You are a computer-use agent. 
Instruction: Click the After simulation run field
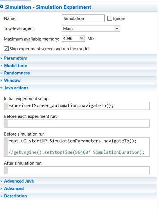77,170
